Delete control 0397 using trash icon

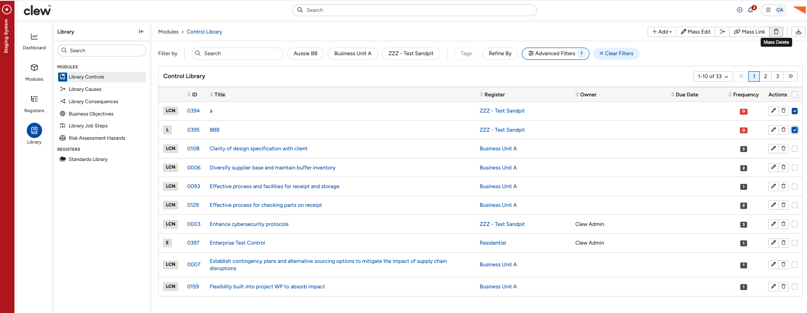point(784,243)
